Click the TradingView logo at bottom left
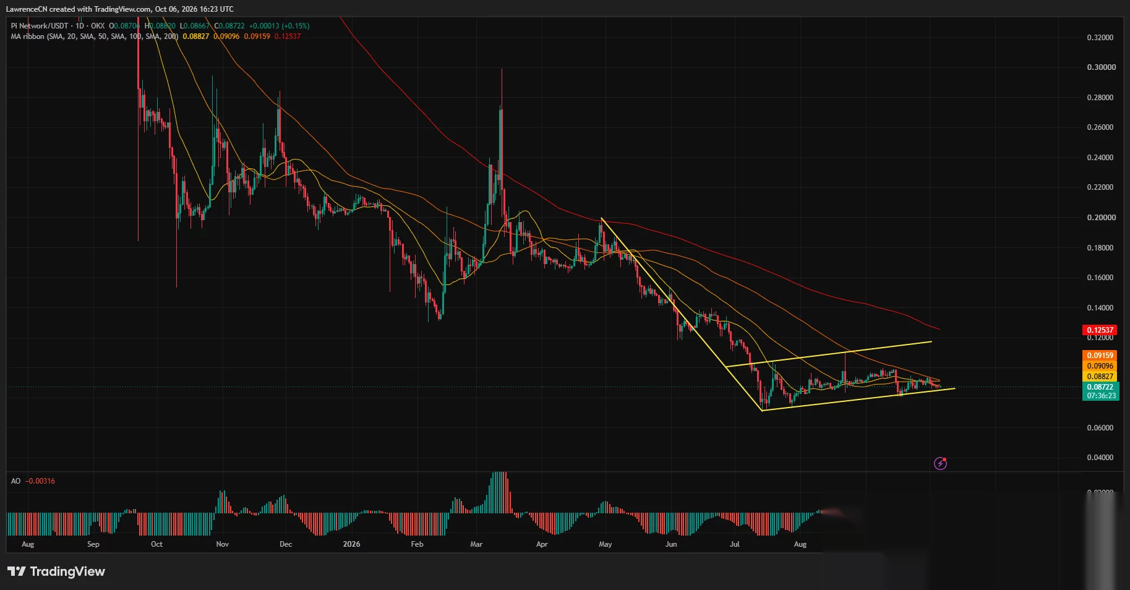This screenshot has width=1130, height=590. 56,571
